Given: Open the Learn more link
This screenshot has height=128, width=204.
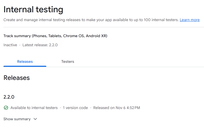Looking at the screenshot, I should coord(190,20).
